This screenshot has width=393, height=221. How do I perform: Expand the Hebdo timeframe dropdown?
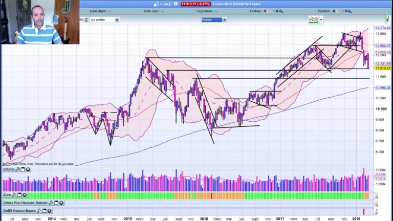pos(224,20)
